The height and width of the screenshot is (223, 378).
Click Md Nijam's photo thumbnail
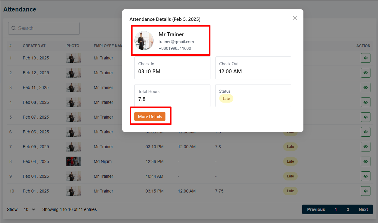point(74,161)
